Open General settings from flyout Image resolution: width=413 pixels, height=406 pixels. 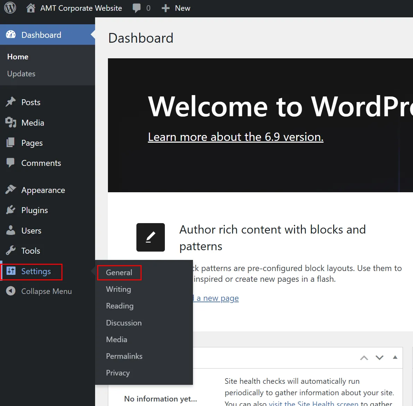click(x=119, y=273)
